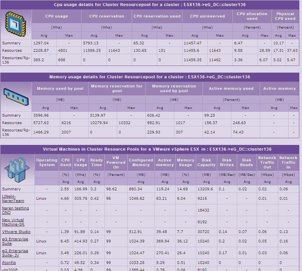
Task: Click the Disk Writes column header
Action: (x=227, y=162)
